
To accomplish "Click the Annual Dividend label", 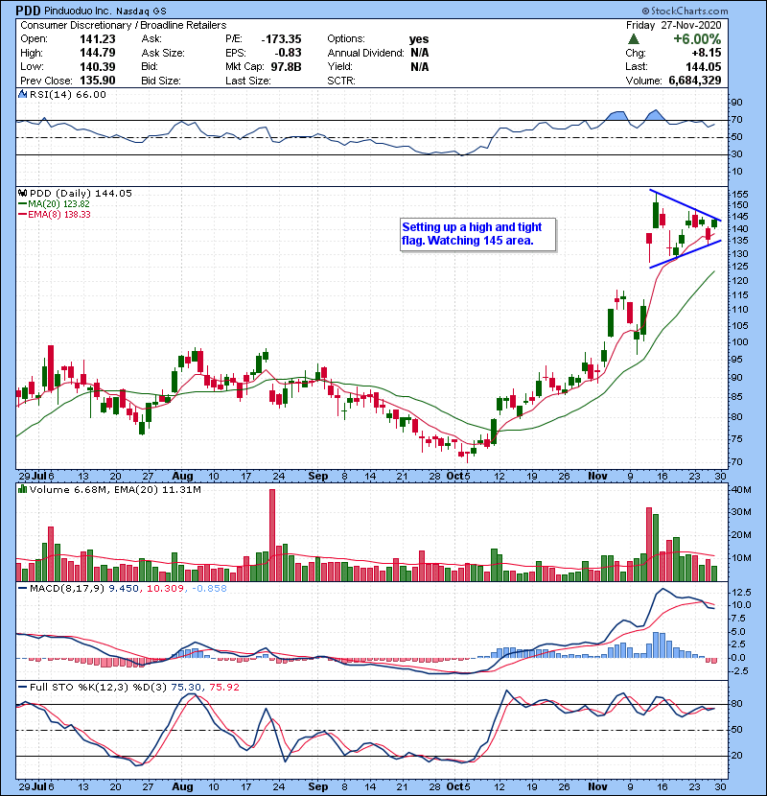I will (366, 53).
